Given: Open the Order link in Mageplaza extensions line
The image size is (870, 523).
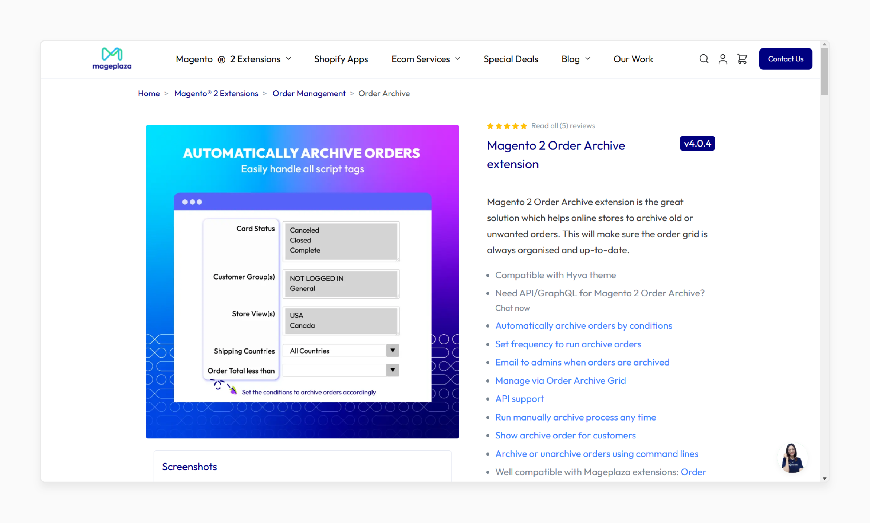Looking at the screenshot, I should (693, 472).
